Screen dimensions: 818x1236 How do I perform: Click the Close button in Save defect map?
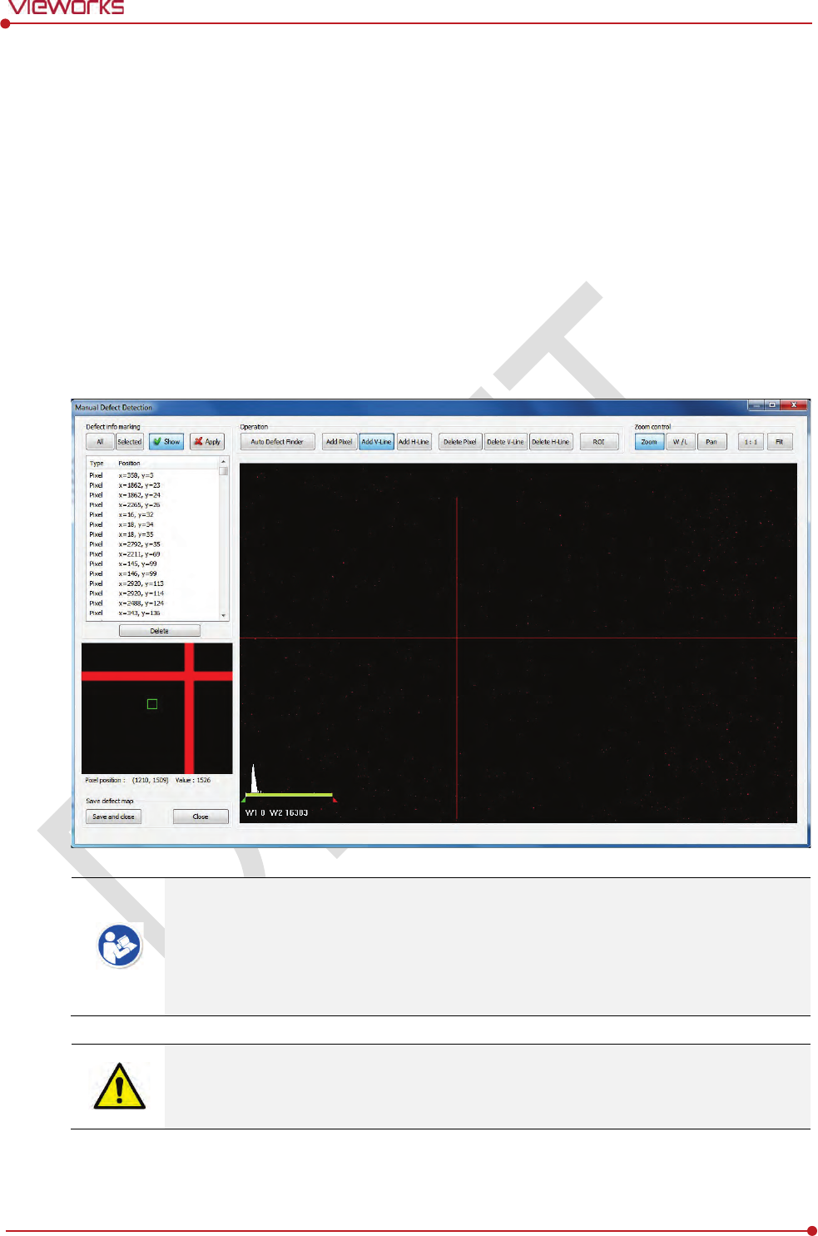[201, 817]
